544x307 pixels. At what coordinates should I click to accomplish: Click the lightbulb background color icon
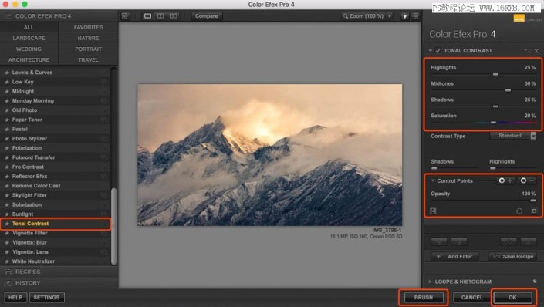[404, 16]
